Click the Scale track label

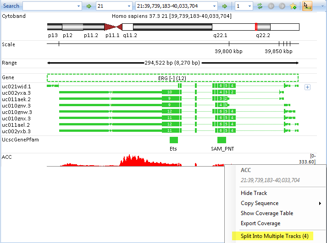point(9,44)
